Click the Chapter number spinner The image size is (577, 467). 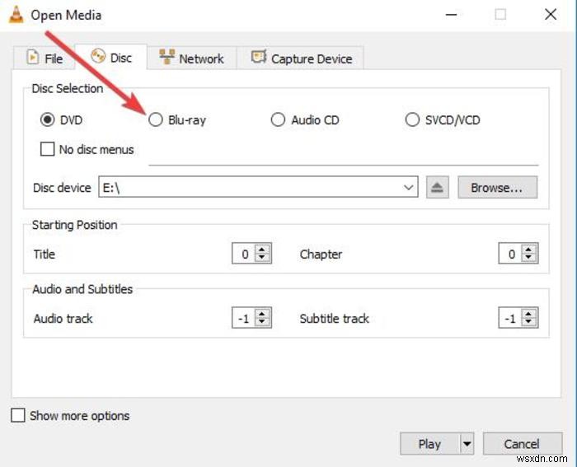click(518, 255)
